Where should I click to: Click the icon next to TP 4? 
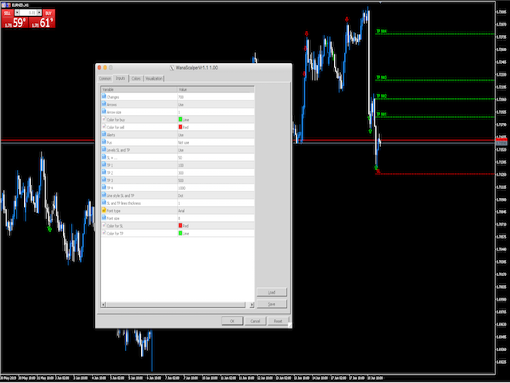(x=104, y=188)
